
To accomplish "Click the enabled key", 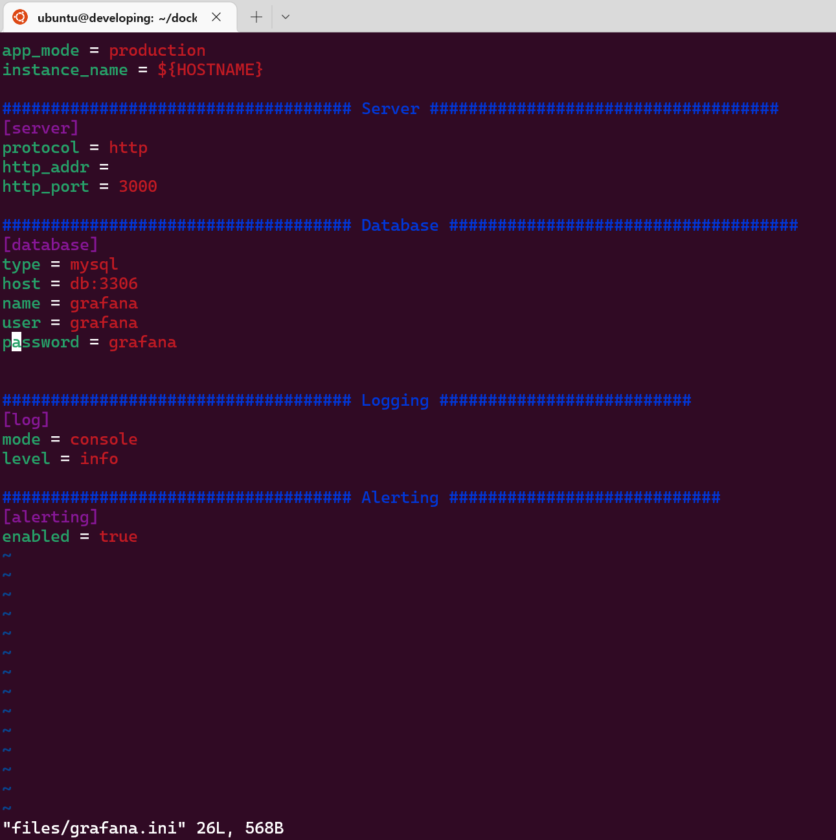I will coord(36,537).
